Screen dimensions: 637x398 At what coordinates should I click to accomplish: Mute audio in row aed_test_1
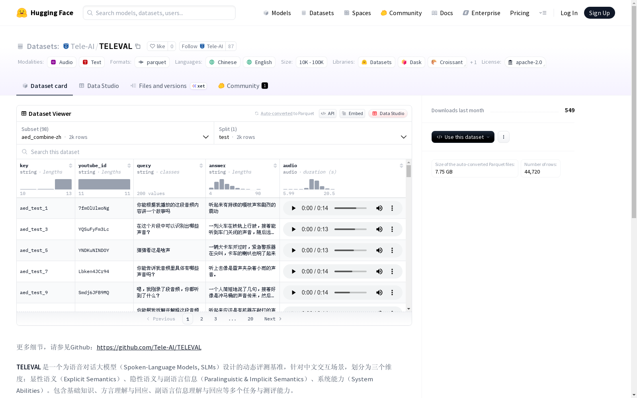click(x=379, y=208)
